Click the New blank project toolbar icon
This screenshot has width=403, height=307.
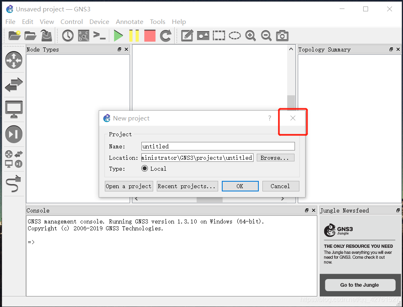(x=14, y=36)
